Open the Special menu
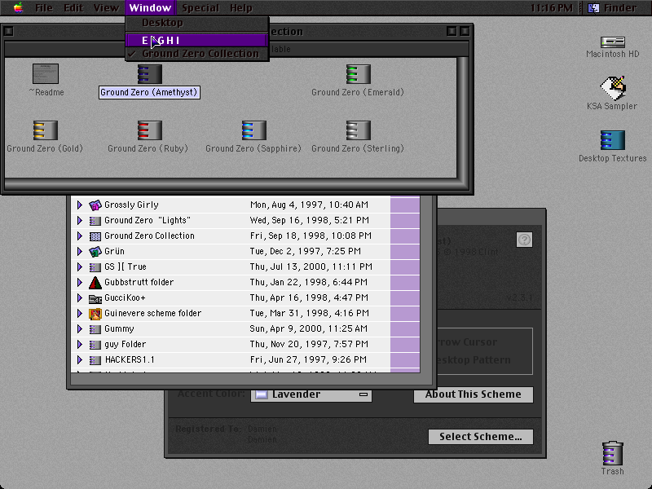This screenshot has width=652, height=489. coord(200,7)
